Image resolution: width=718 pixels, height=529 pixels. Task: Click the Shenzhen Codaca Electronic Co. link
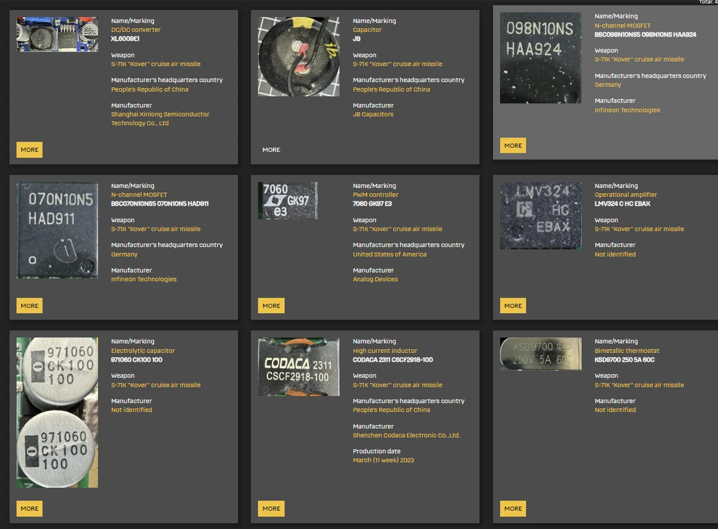pyautogui.click(x=406, y=436)
